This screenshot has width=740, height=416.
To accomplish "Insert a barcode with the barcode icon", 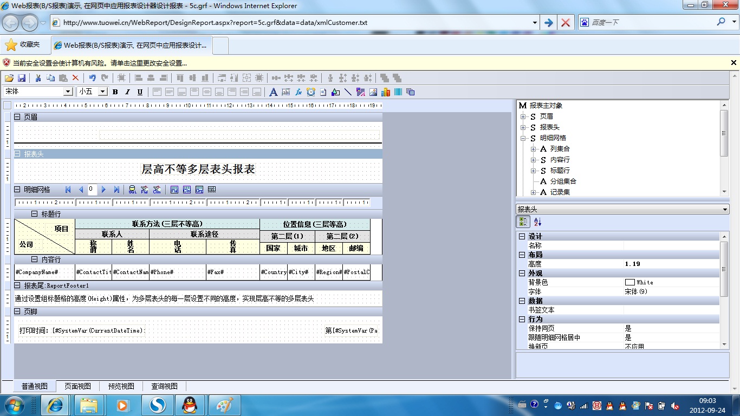I will click(x=398, y=92).
